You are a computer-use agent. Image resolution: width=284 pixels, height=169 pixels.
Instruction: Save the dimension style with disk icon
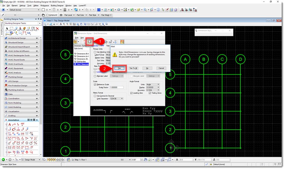89,42
